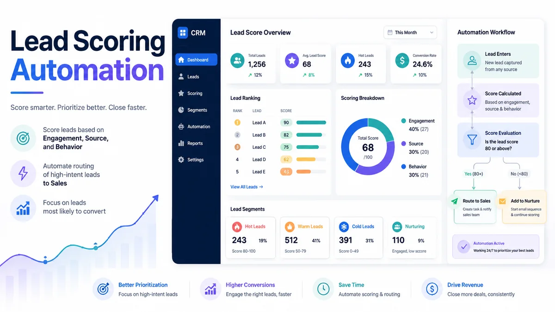
Task: Click the Route to Sales paper plane icon
Action: click(x=455, y=202)
